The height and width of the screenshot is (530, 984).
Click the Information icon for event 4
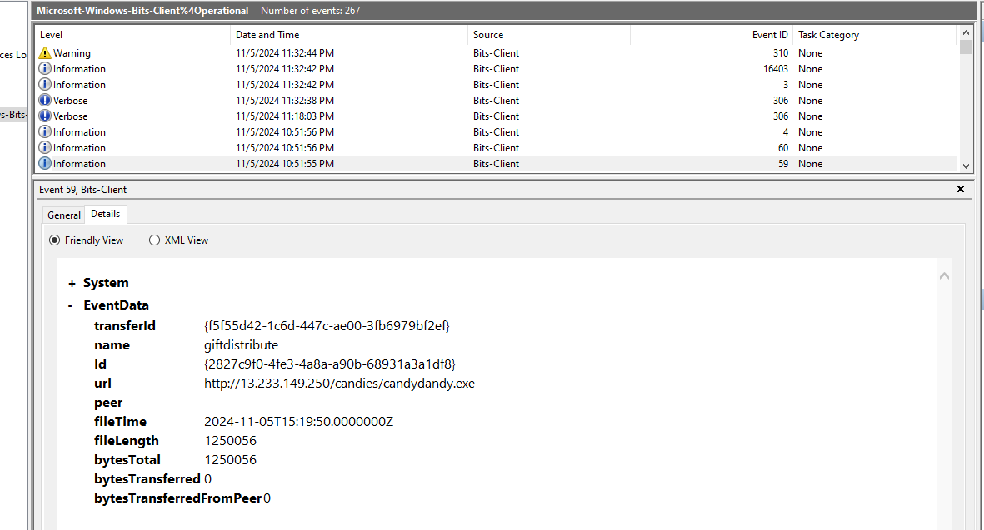pyautogui.click(x=44, y=132)
